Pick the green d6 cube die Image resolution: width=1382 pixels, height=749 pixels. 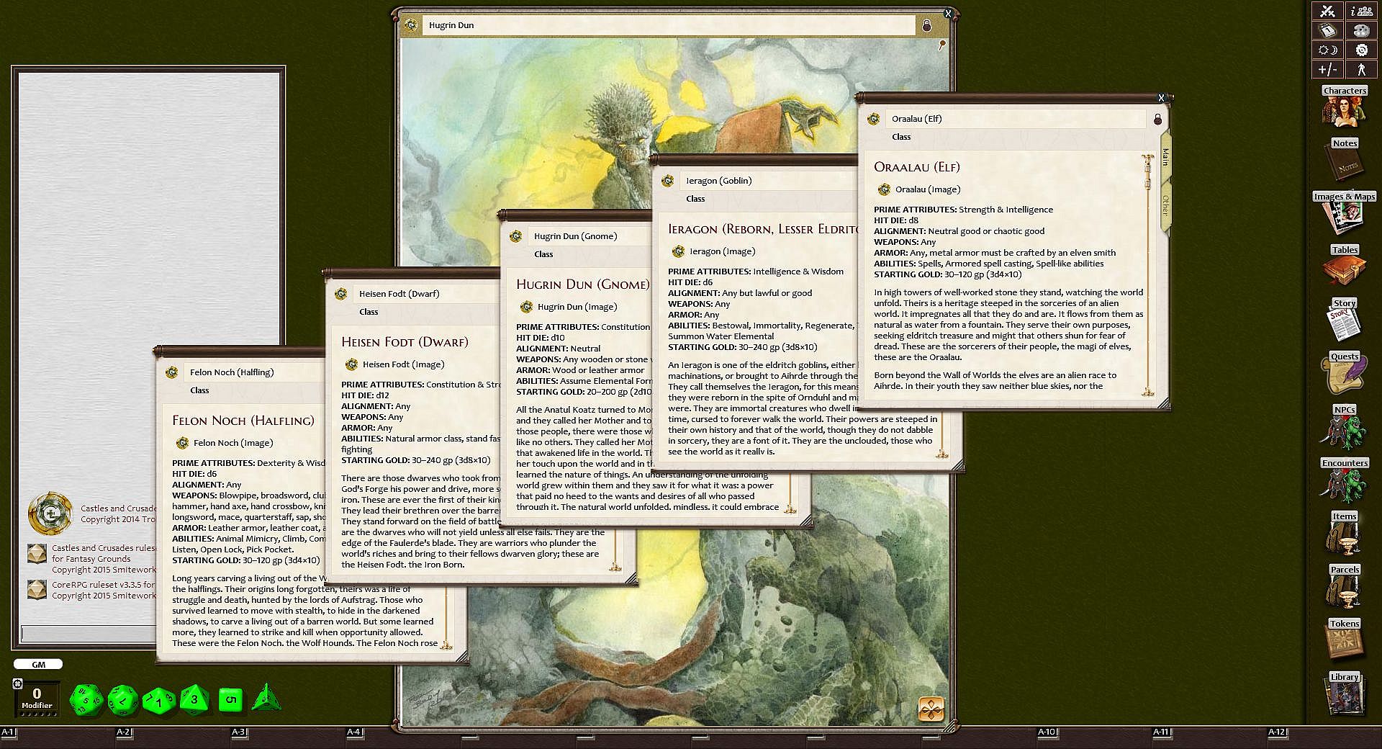[230, 699]
